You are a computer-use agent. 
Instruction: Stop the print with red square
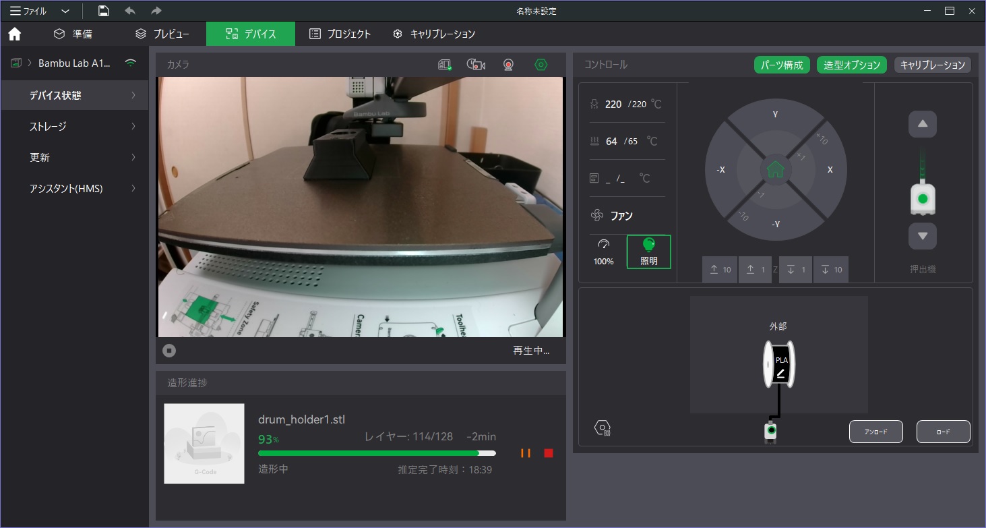pyautogui.click(x=549, y=453)
